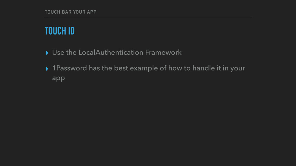Click the word '1Password' in second bullet
This screenshot has height=166, width=296.
coord(69,68)
